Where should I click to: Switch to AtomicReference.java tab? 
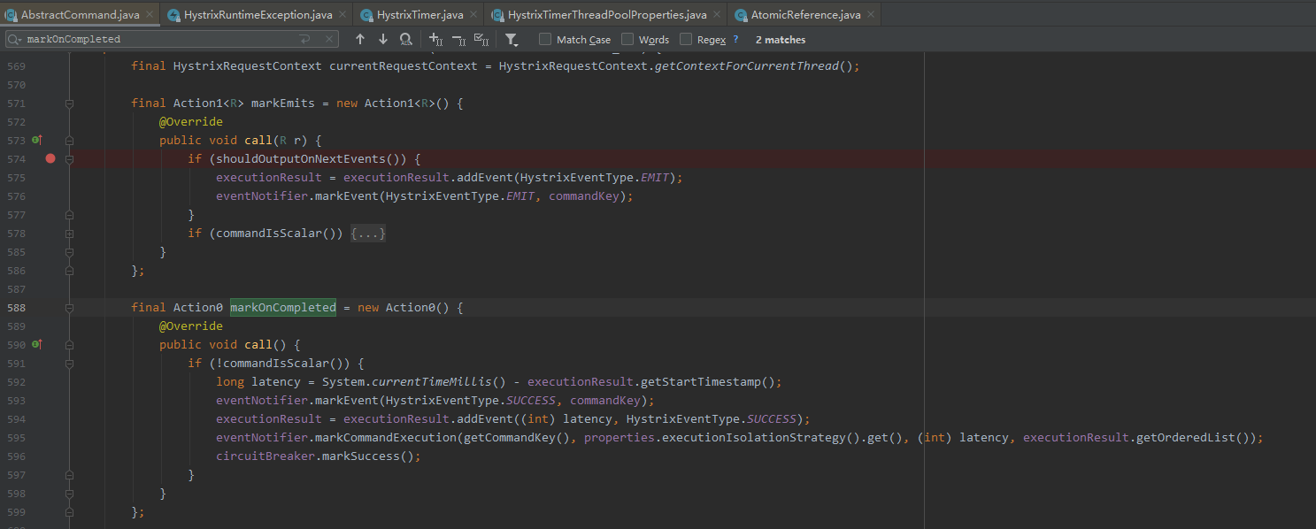[805, 15]
